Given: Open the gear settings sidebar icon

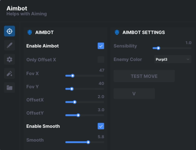Looking at the screenshot, I should (x=9, y=59).
